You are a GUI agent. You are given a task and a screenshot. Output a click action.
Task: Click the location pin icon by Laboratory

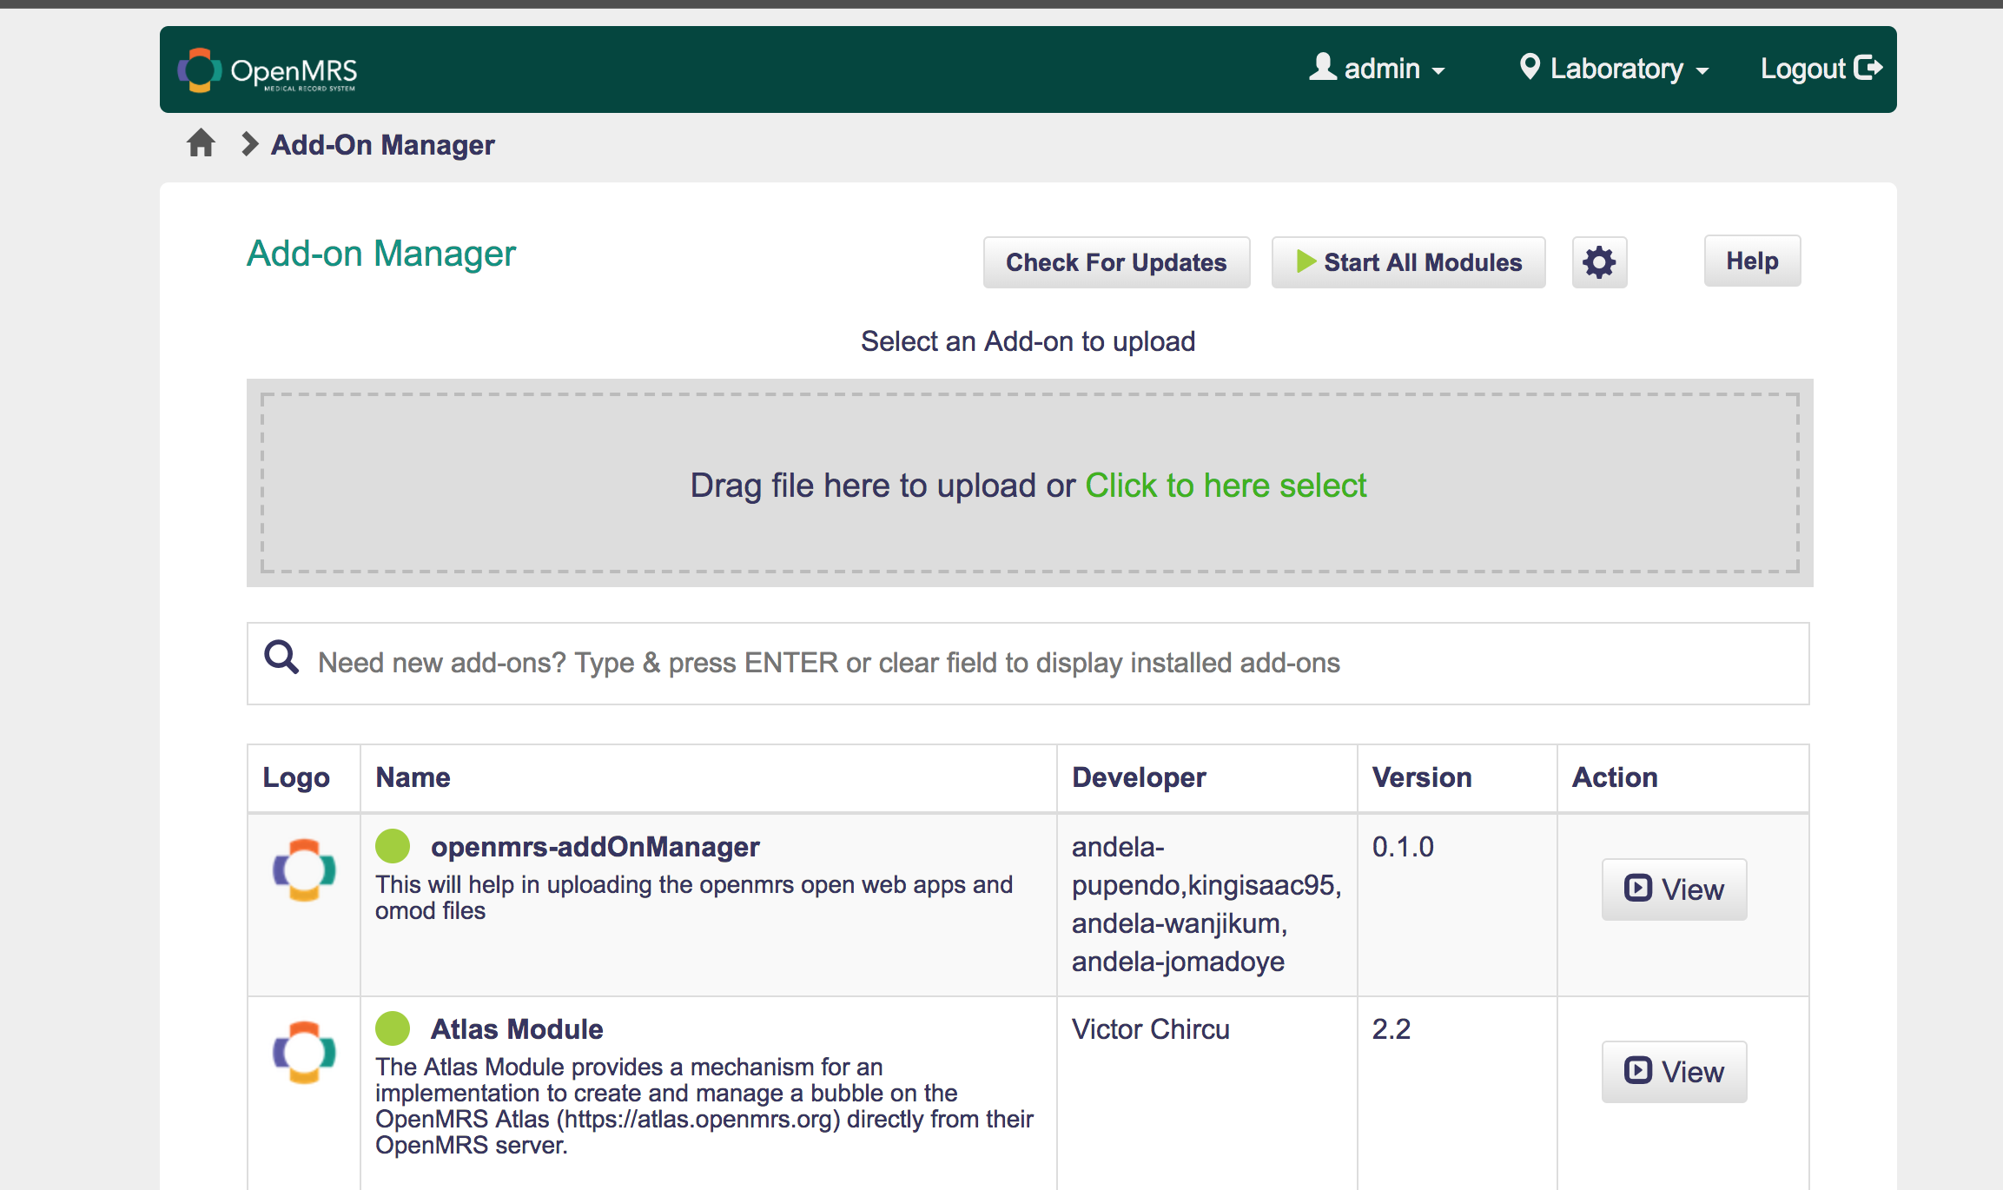coord(1530,67)
